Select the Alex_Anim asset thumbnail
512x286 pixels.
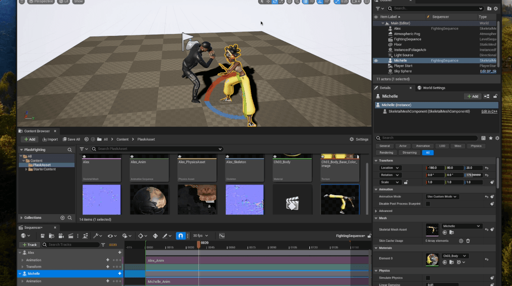click(x=149, y=169)
